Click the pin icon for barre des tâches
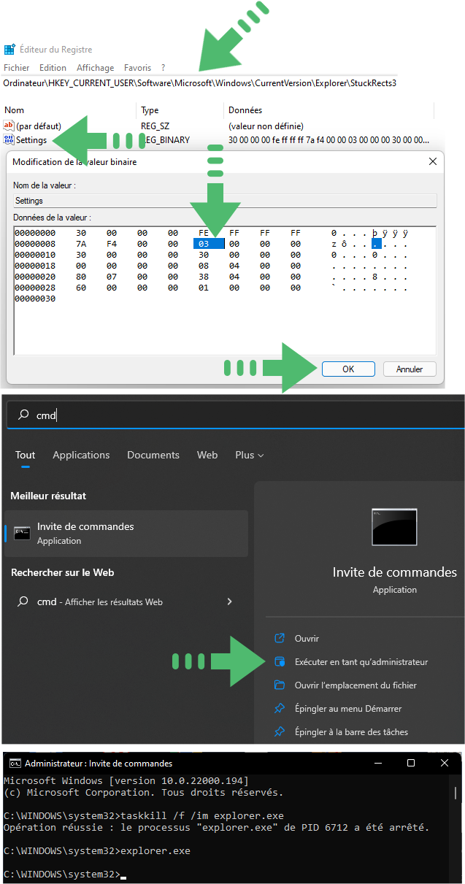Viewport: 465px width, 884px height. click(x=279, y=732)
